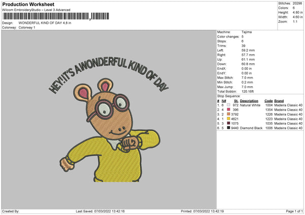This screenshot has width=305, height=215.
Task: Click the Stitches value 20298
Action: 297,4
